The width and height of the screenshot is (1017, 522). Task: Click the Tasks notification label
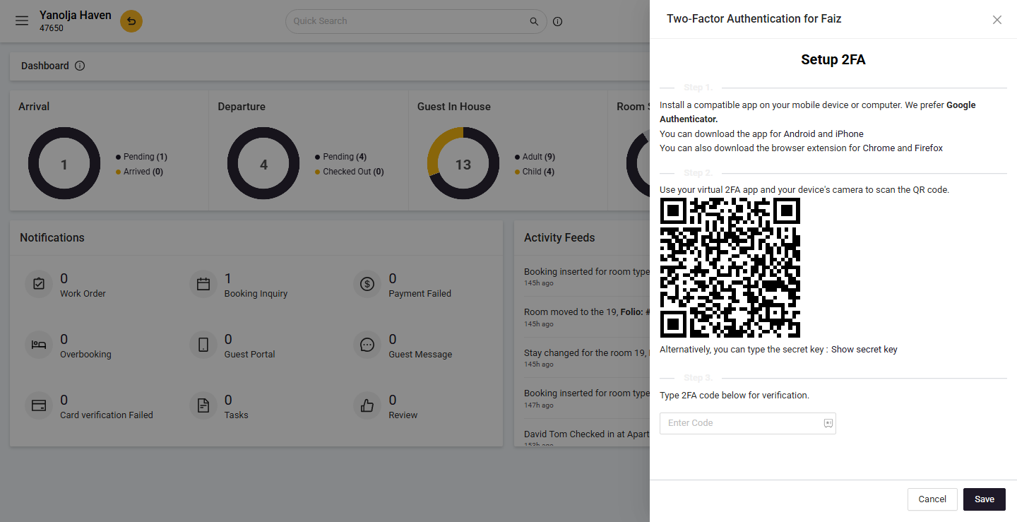tap(236, 415)
